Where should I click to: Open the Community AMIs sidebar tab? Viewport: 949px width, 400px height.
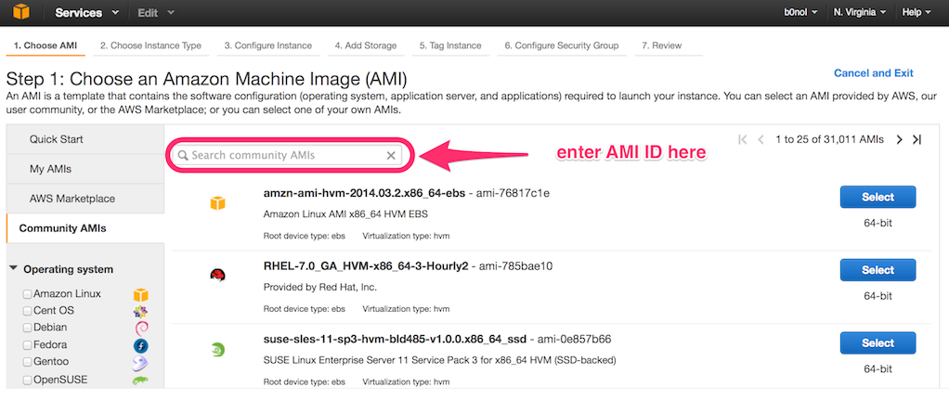[x=85, y=228]
